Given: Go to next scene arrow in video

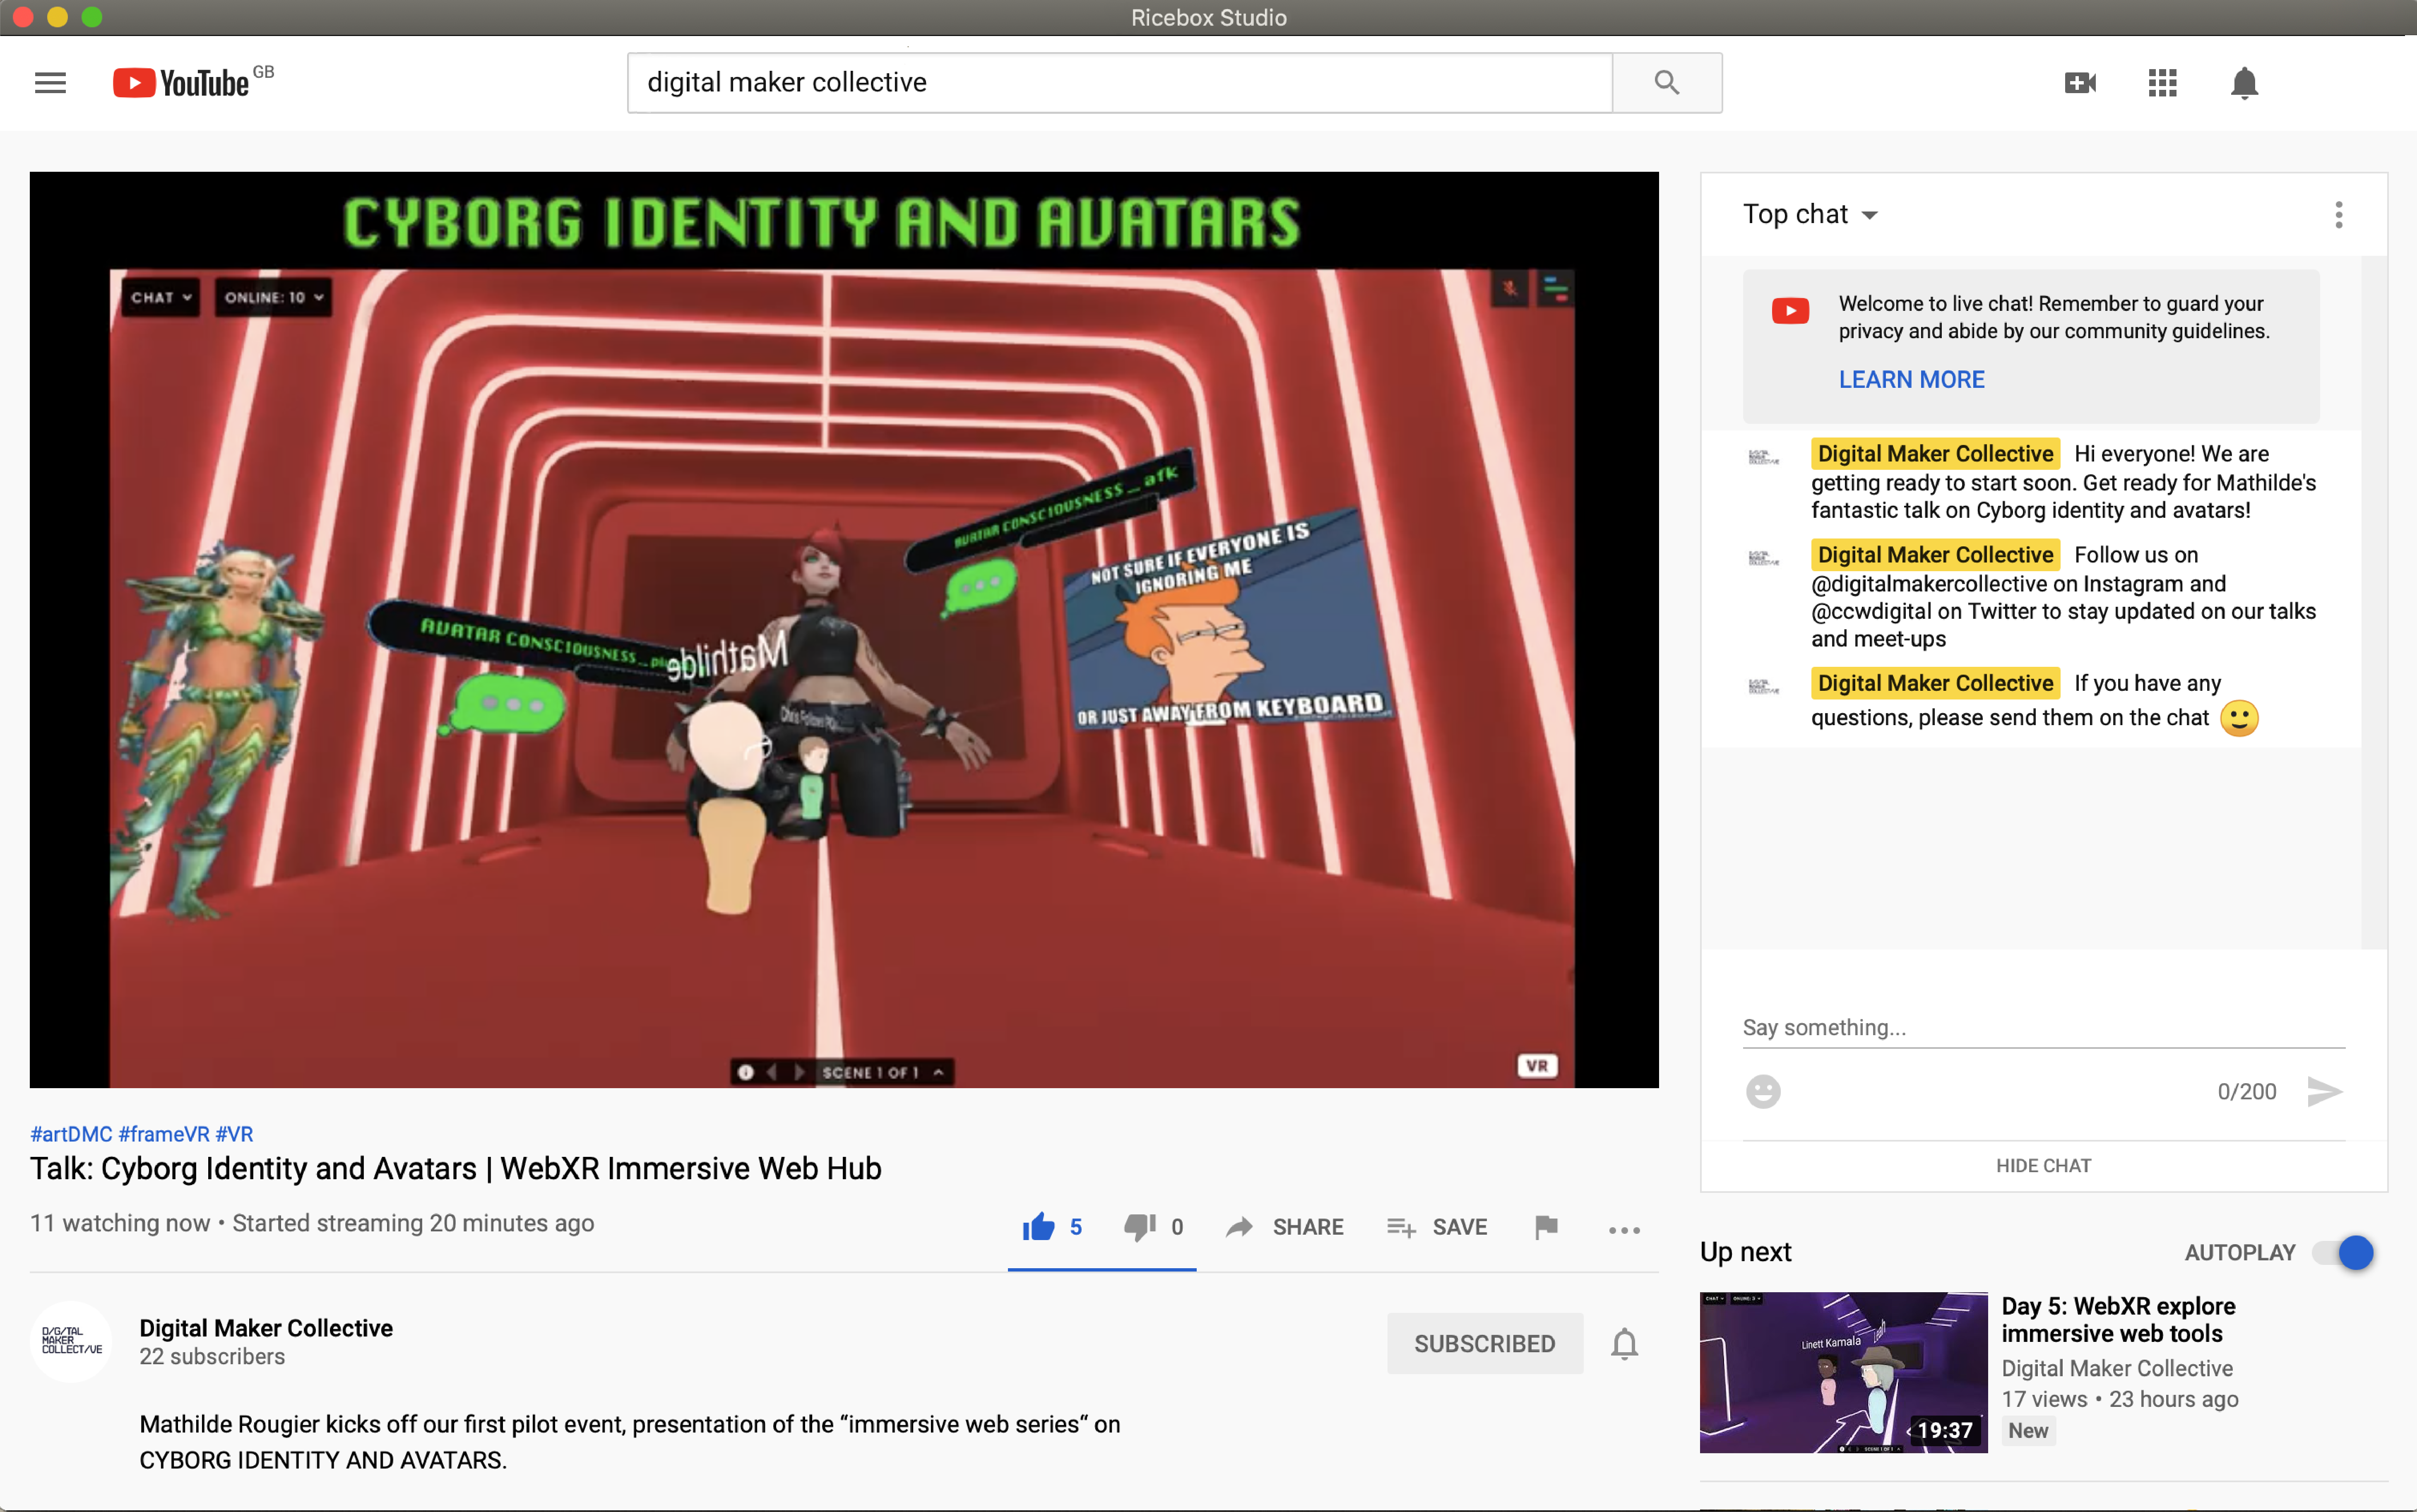Looking at the screenshot, I should tap(799, 1072).
